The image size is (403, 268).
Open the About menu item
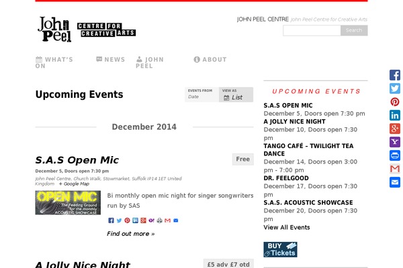tap(210, 60)
